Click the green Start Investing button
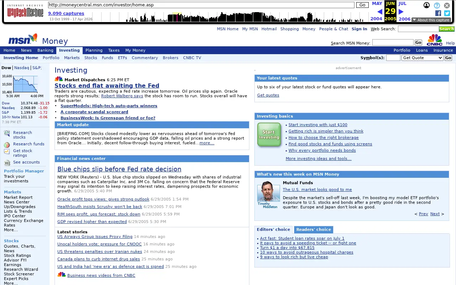456x285 pixels. [x=269, y=135]
